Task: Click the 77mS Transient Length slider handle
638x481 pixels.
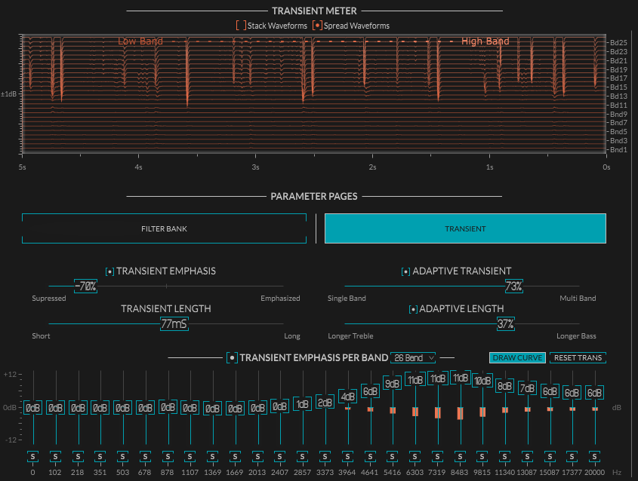Action: (x=174, y=323)
